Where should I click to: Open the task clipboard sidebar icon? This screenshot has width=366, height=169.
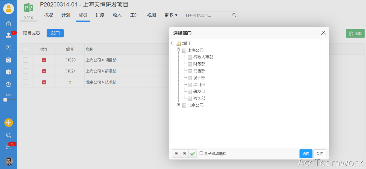pyautogui.click(x=9, y=60)
